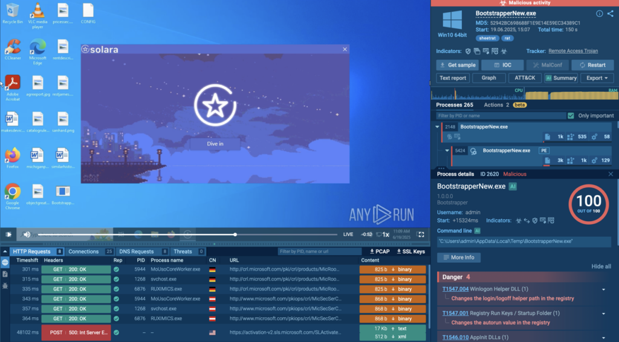Open the Export dropdown menu

pos(597,78)
